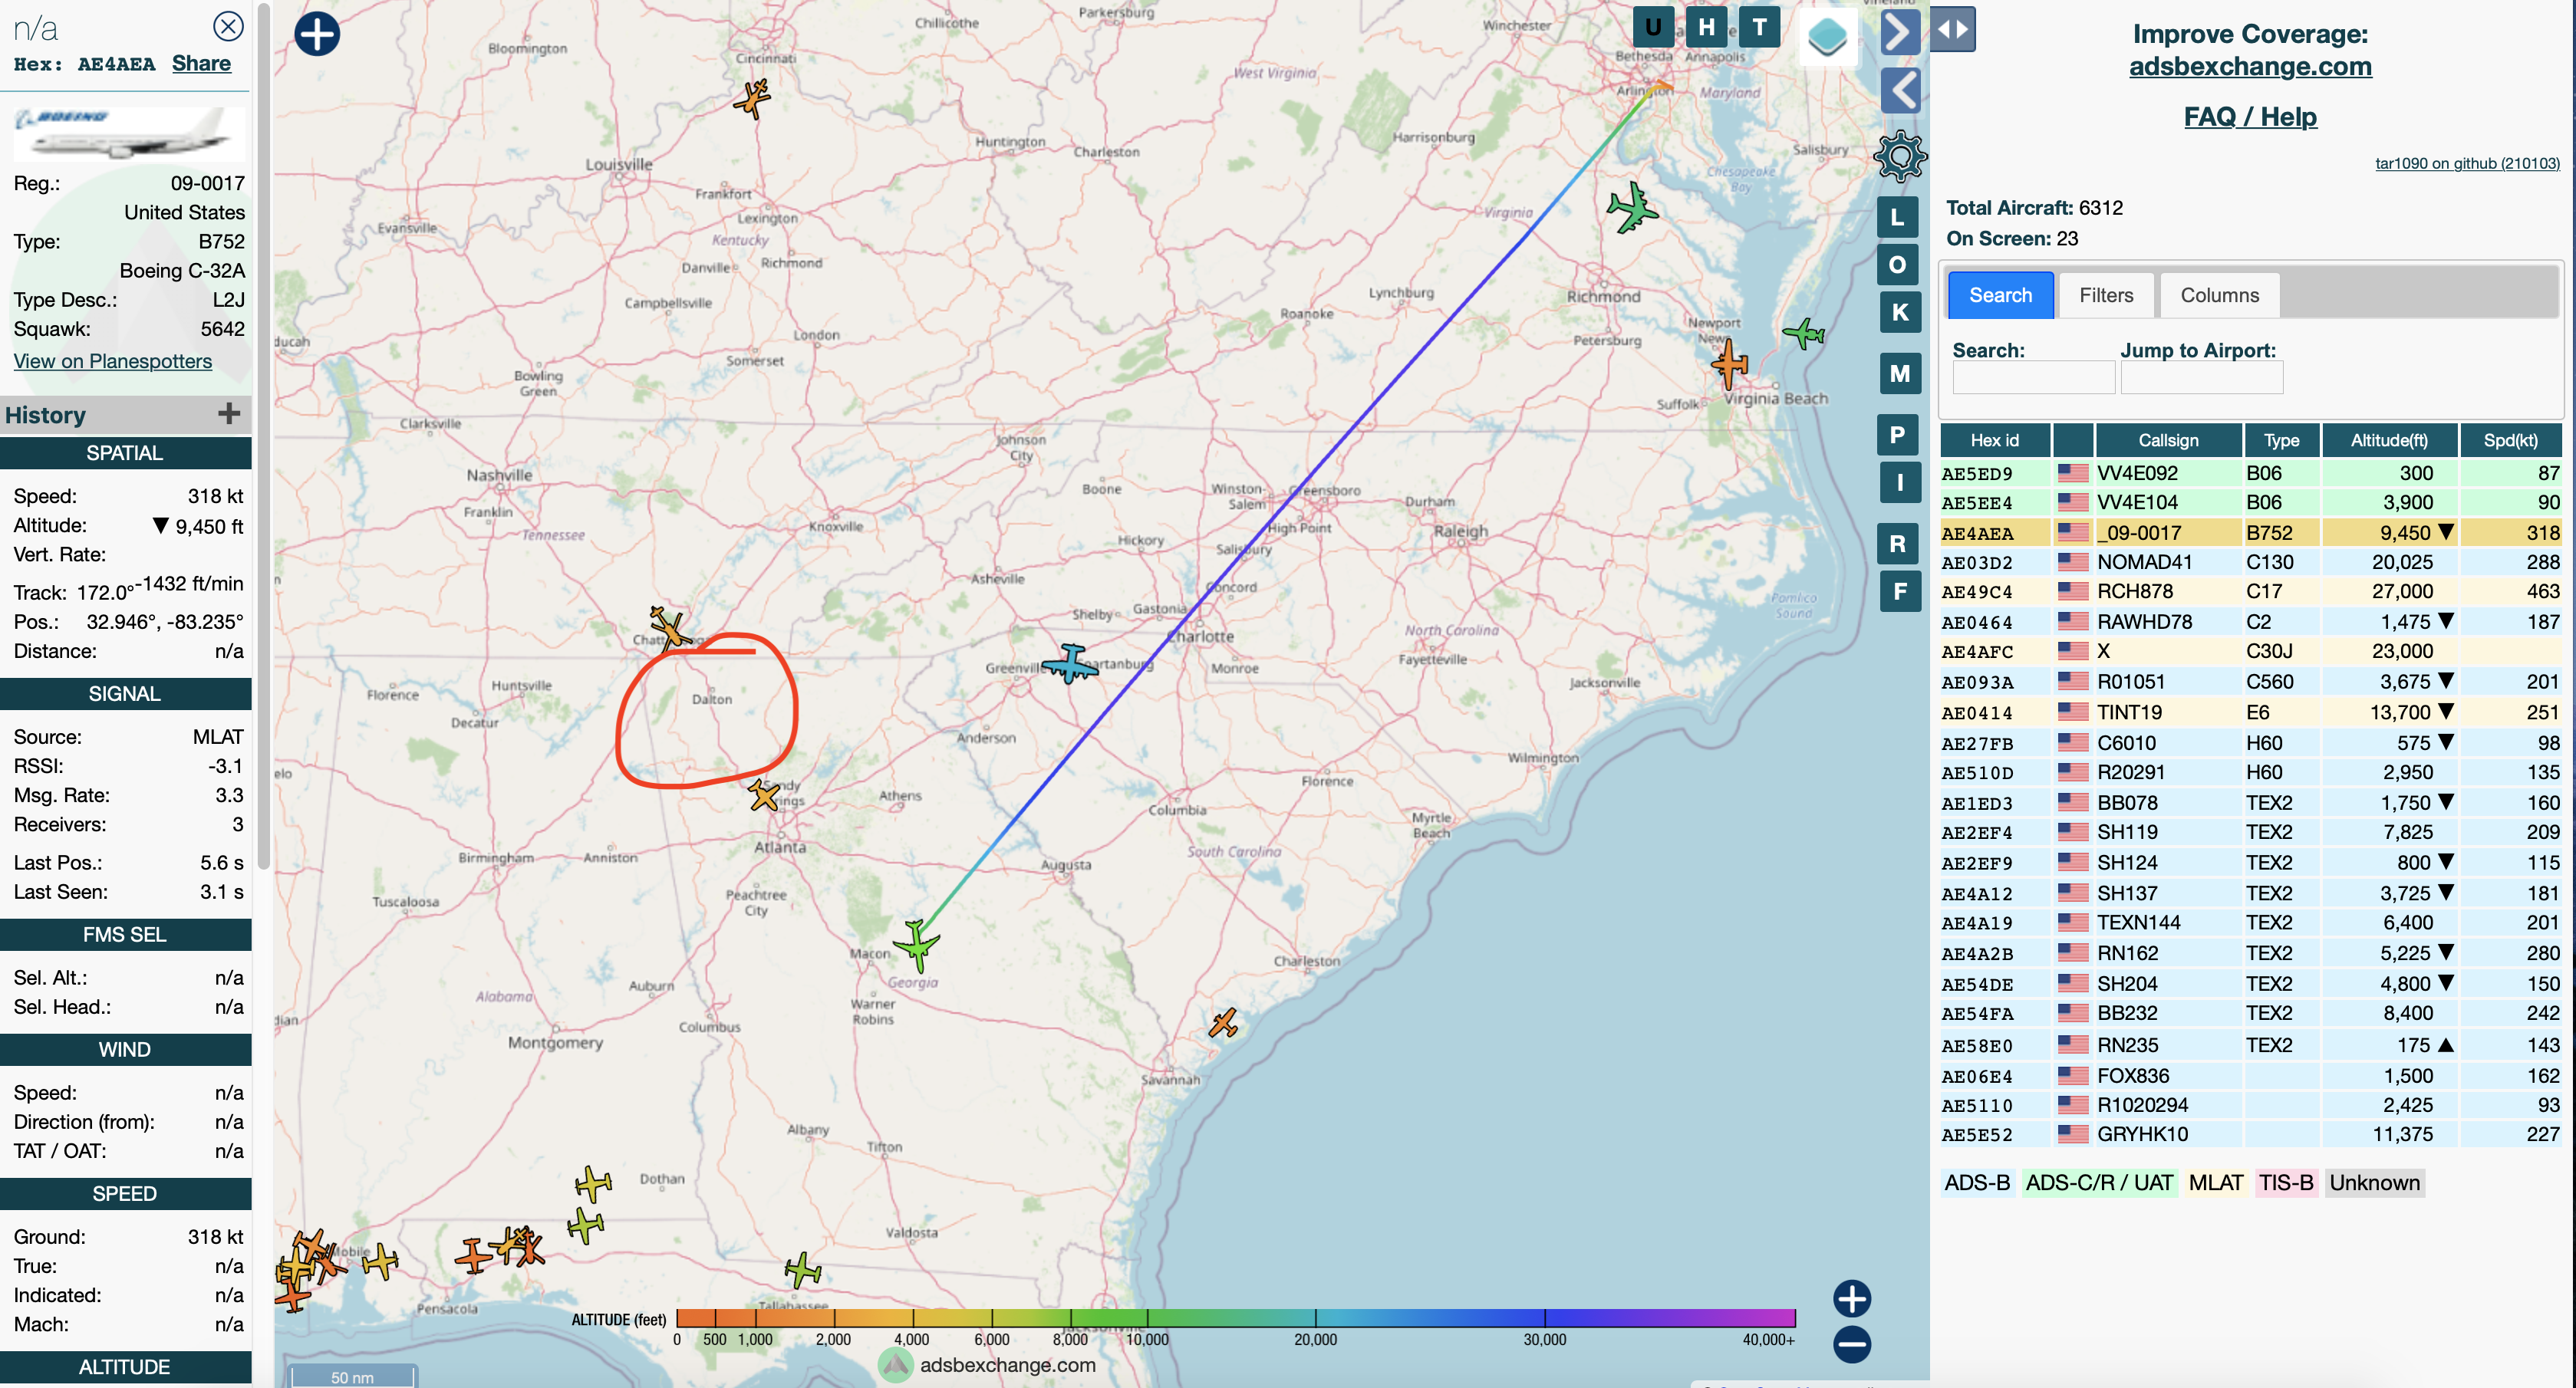Viewport: 2576px width, 1388px height.
Task: Expand the History section
Action: [229, 414]
